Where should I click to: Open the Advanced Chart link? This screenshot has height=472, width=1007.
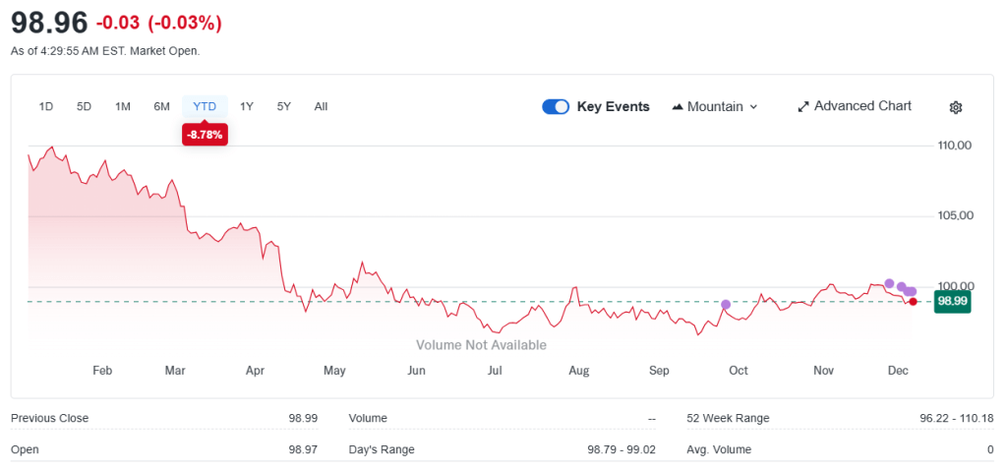pos(862,106)
